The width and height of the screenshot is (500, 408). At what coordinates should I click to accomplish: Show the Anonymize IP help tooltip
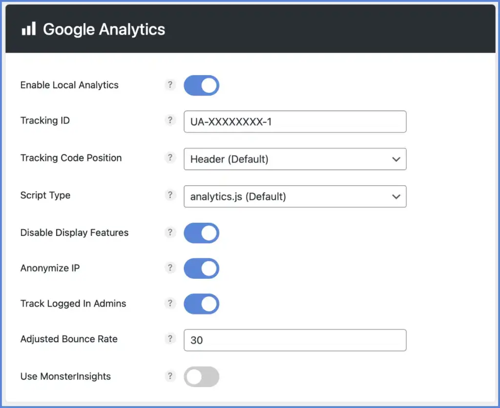coord(170,268)
